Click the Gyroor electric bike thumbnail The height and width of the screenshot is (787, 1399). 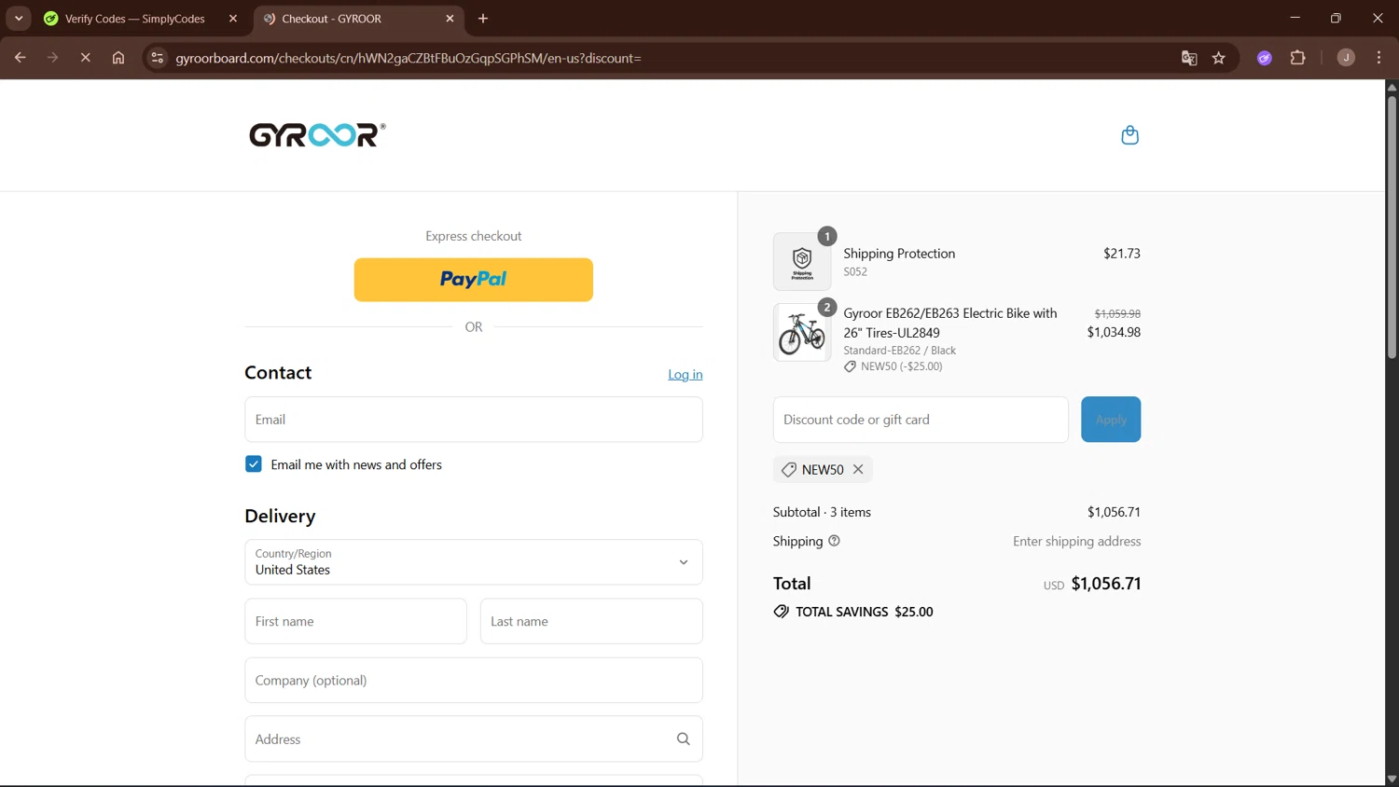[802, 333]
